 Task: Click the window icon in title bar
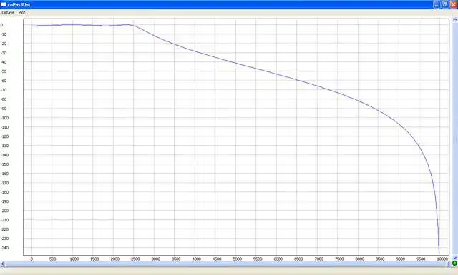pyautogui.click(x=3, y=4)
